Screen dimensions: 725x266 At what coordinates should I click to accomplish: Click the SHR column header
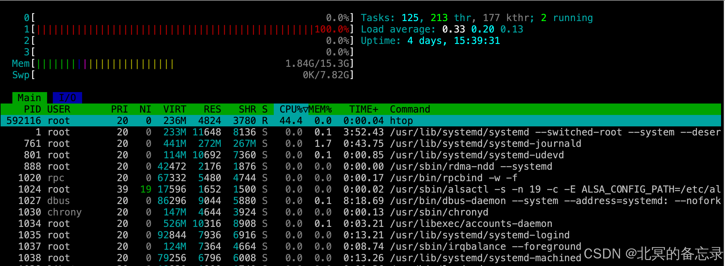[x=247, y=109]
